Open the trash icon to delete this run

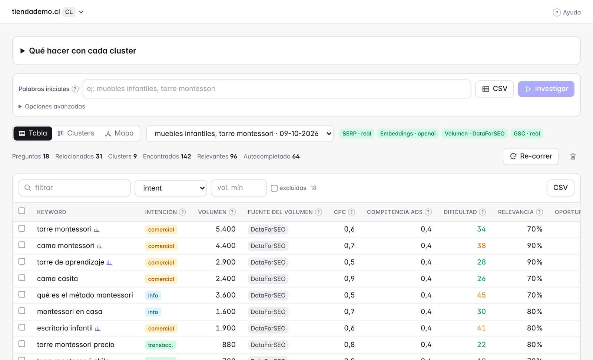click(x=573, y=157)
